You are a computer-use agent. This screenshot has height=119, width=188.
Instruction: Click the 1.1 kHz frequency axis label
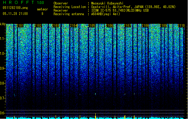point(3,39)
